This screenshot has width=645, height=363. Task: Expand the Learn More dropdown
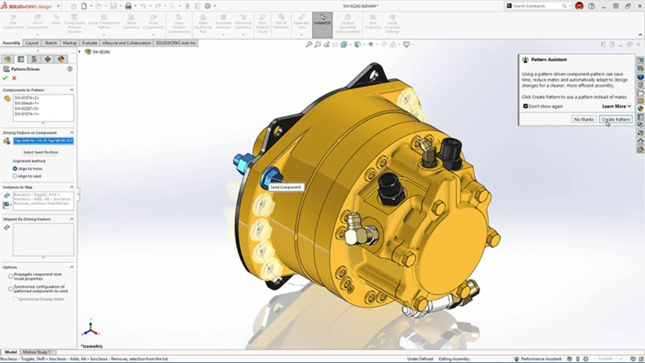(x=616, y=106)
